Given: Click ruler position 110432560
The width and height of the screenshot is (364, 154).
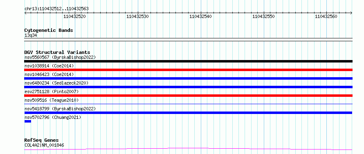Looking at the screenshot, I should pos(326,16).
